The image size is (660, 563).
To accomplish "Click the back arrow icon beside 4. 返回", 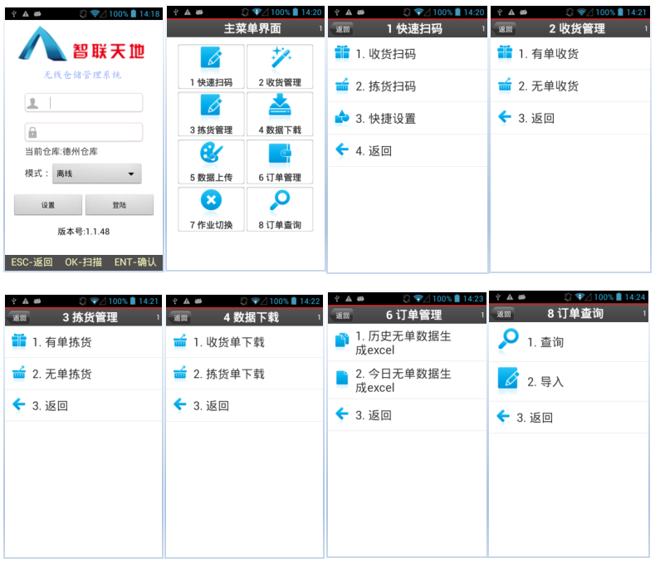I will (342, 149).
